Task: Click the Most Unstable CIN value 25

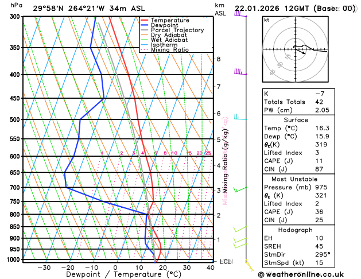Action: click(319, 220)
